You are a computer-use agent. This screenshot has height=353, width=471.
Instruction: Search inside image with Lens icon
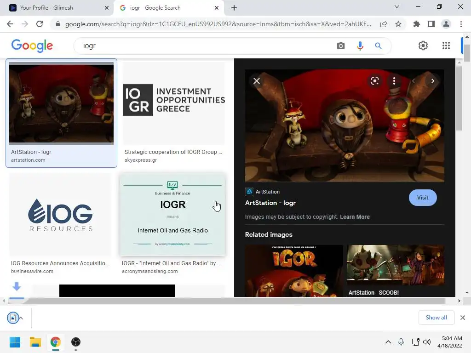(x=374, y=81)
